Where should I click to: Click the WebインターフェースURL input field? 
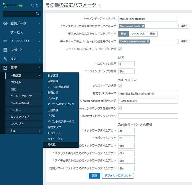pyautogui.click(x=148, y=19)
